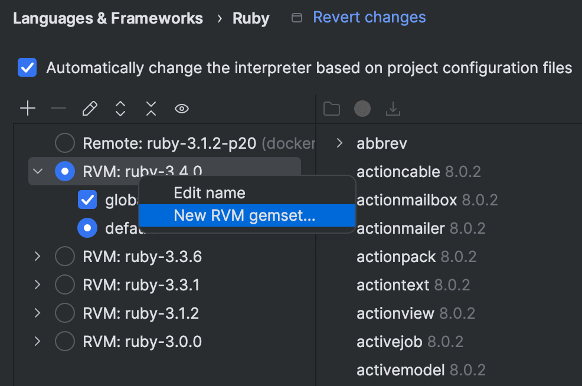
Task: Select the abbrev gem label
Action: point(382,143)
